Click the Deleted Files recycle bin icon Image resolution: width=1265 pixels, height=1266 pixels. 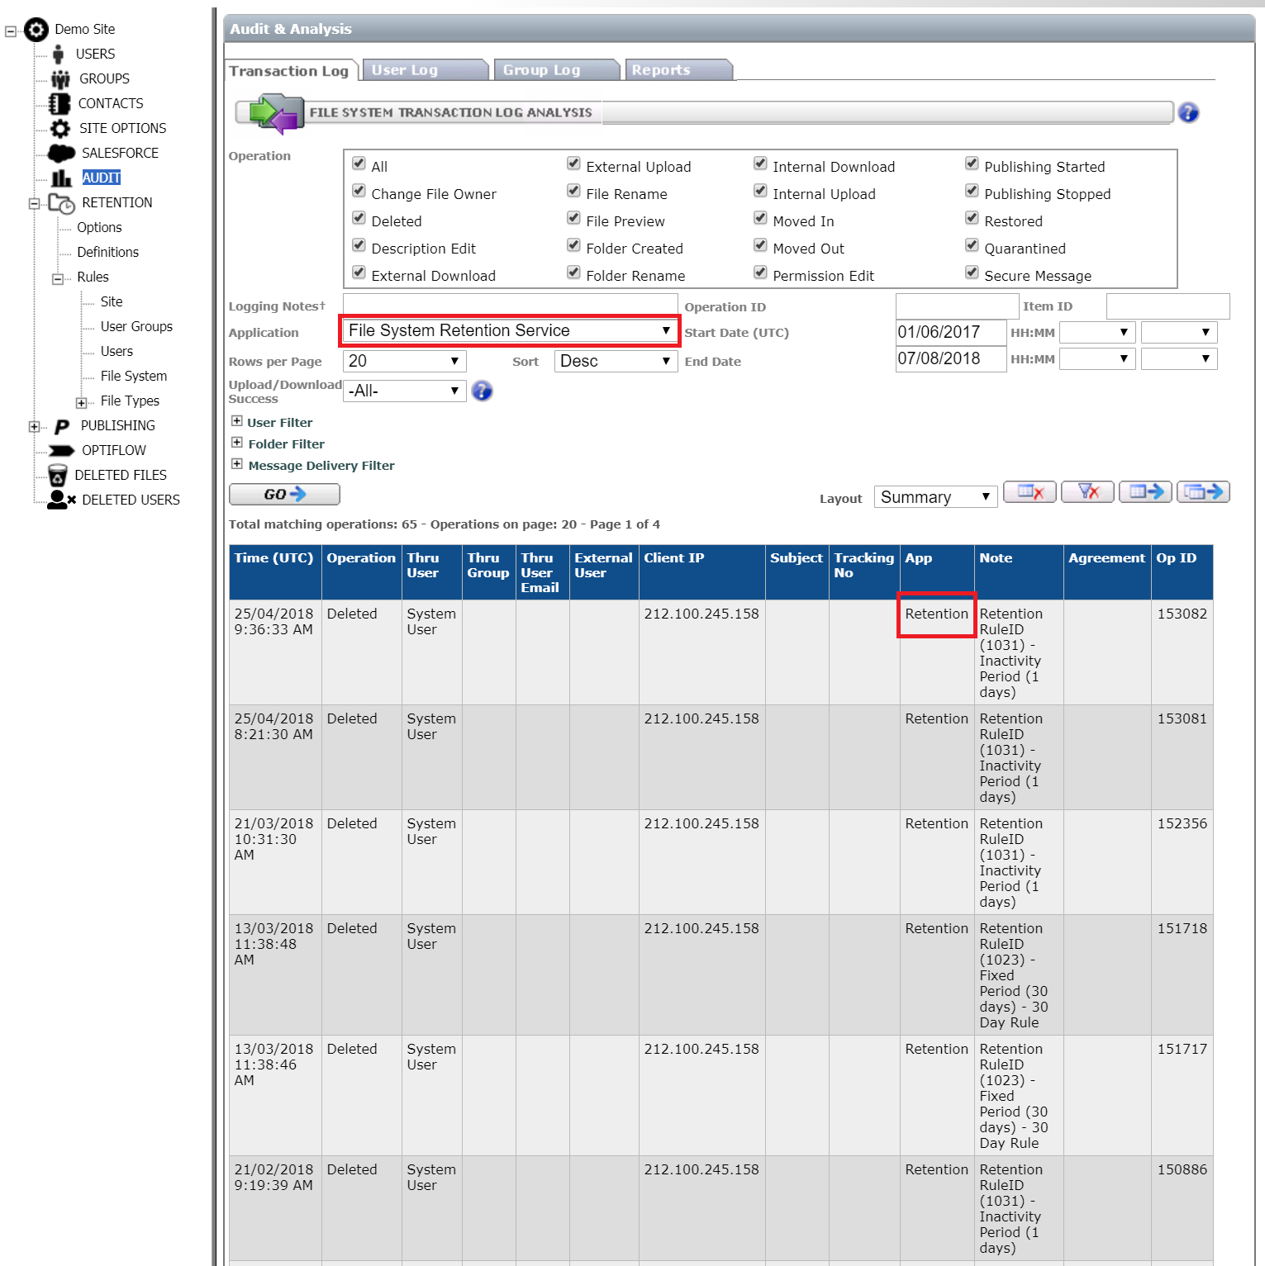pyautogui.click(x=58, y=476)
